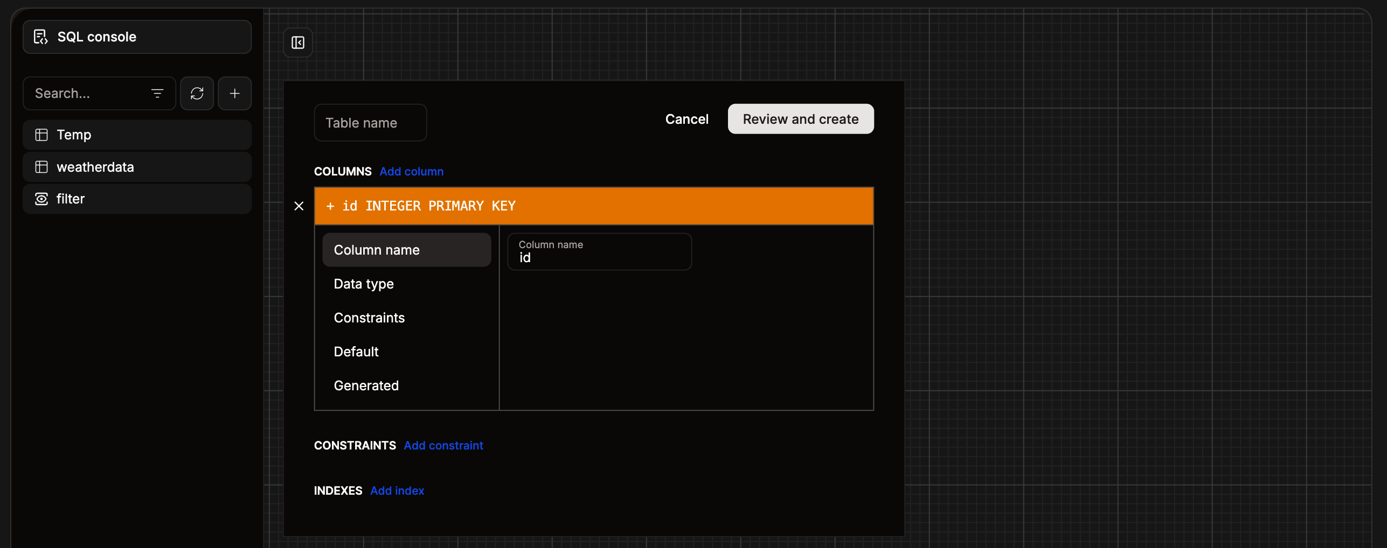Click the Table name input field
Screen dimensions: 1387x548
click(x=370, y=122)
